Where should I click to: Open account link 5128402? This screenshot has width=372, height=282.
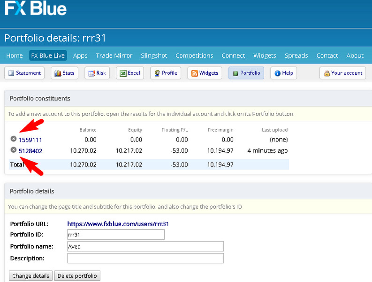click(30, 151)
